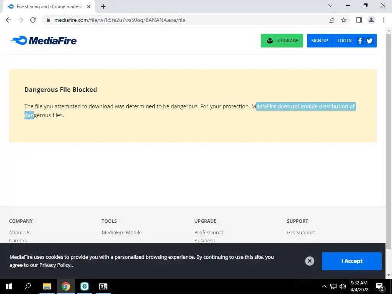
Task: Open MediaFire Mobile link
Action: pyautogui.click(x=122, y=232)
